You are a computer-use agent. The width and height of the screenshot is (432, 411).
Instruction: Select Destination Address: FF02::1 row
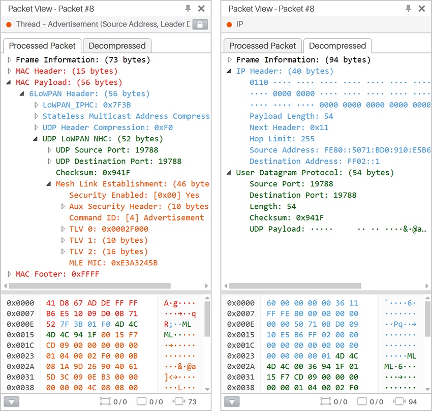coord(315,162)
